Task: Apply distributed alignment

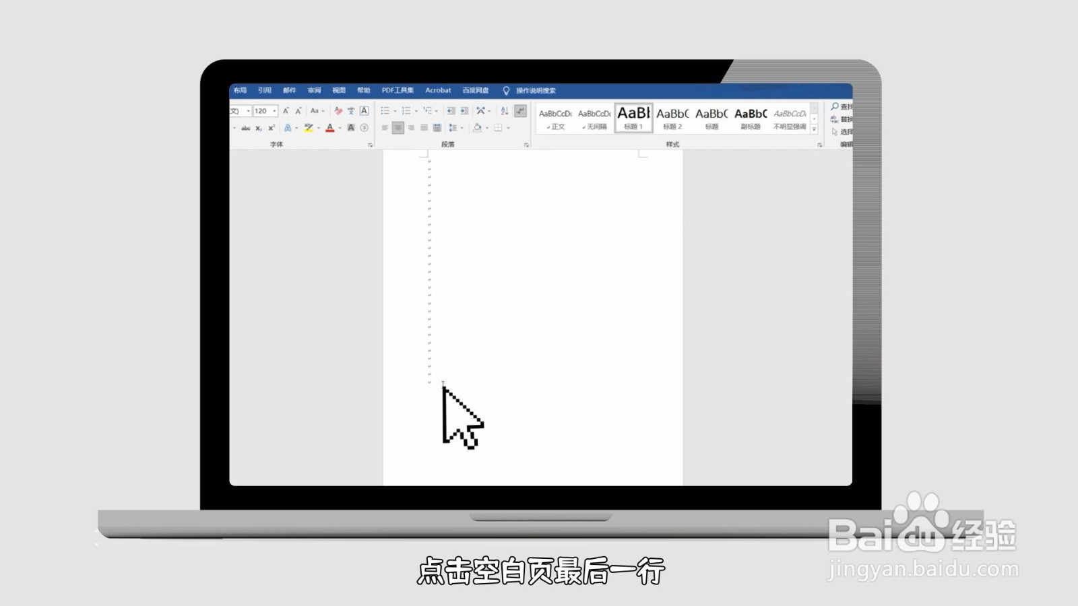Action: (x=437, y=128)
